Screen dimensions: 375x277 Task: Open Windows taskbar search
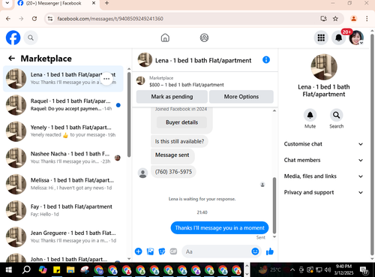coord(26,270)
